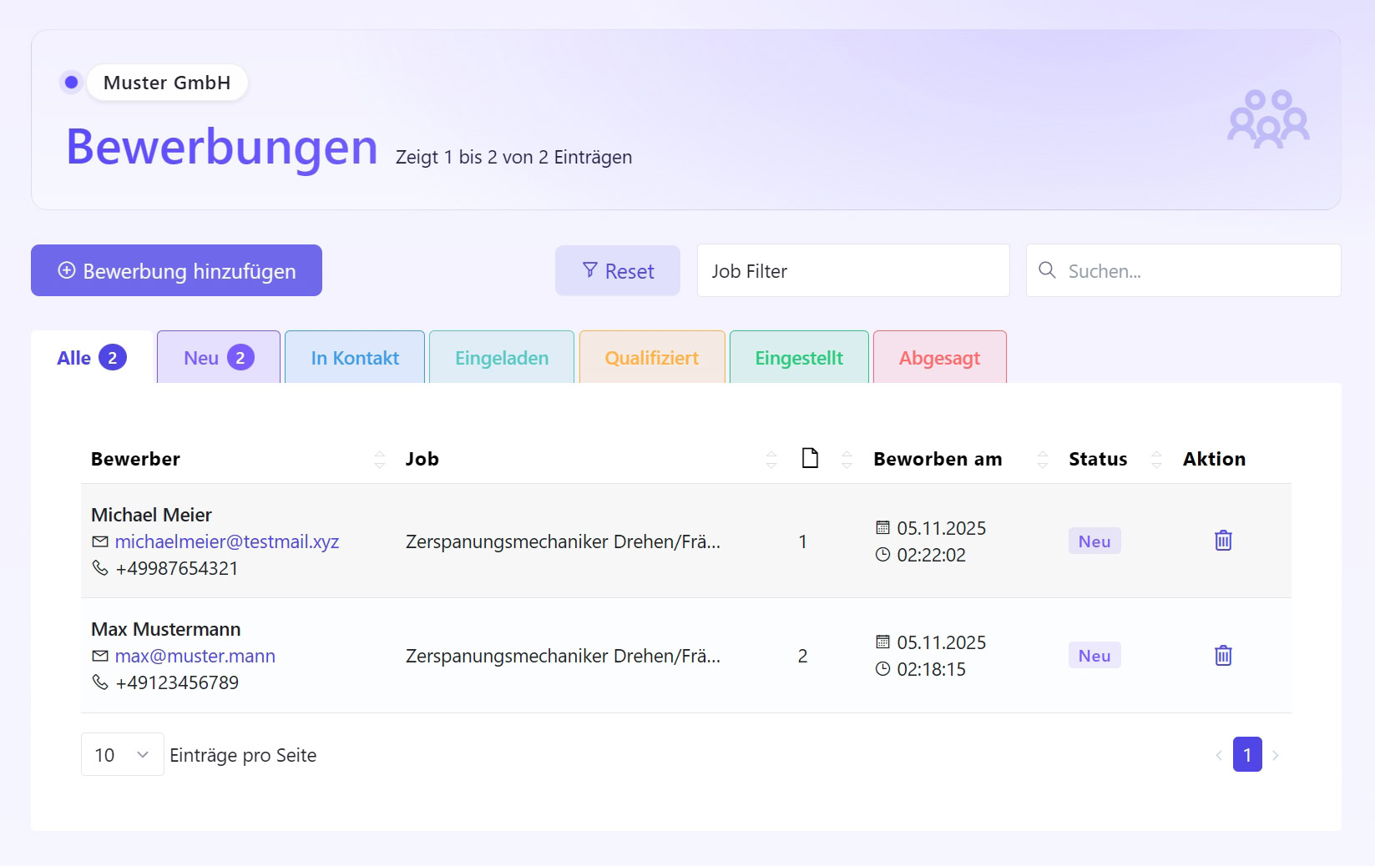Switch to the Neu tab

pyautogui.click(x=218, y=357)
